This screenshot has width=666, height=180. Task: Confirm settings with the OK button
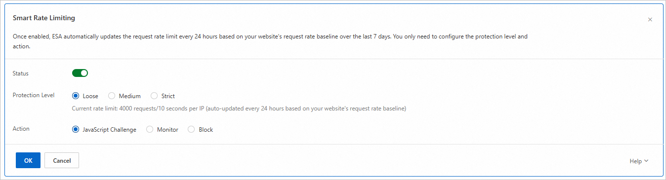[28, 160]
